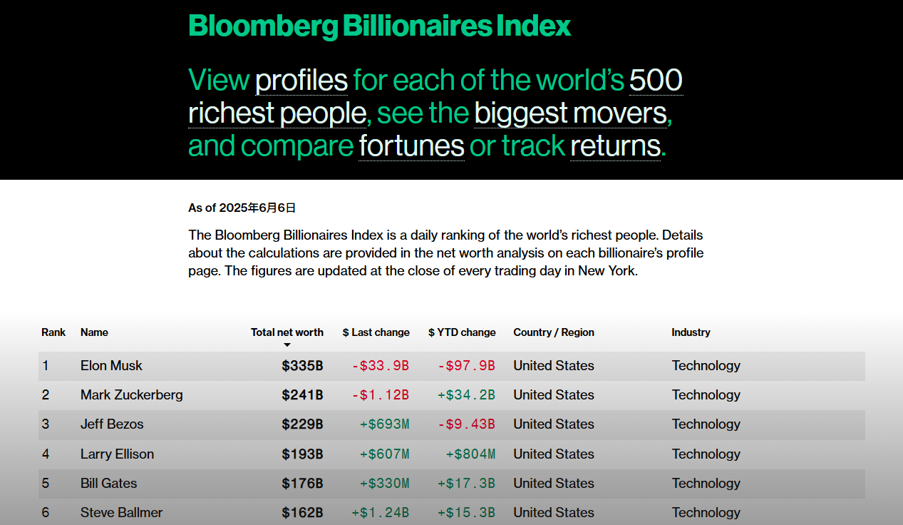Screen dimensions: 903x525
Task: Open Steve Ballmer's profile
Action: pyautogui.click(x=121, y=513)
